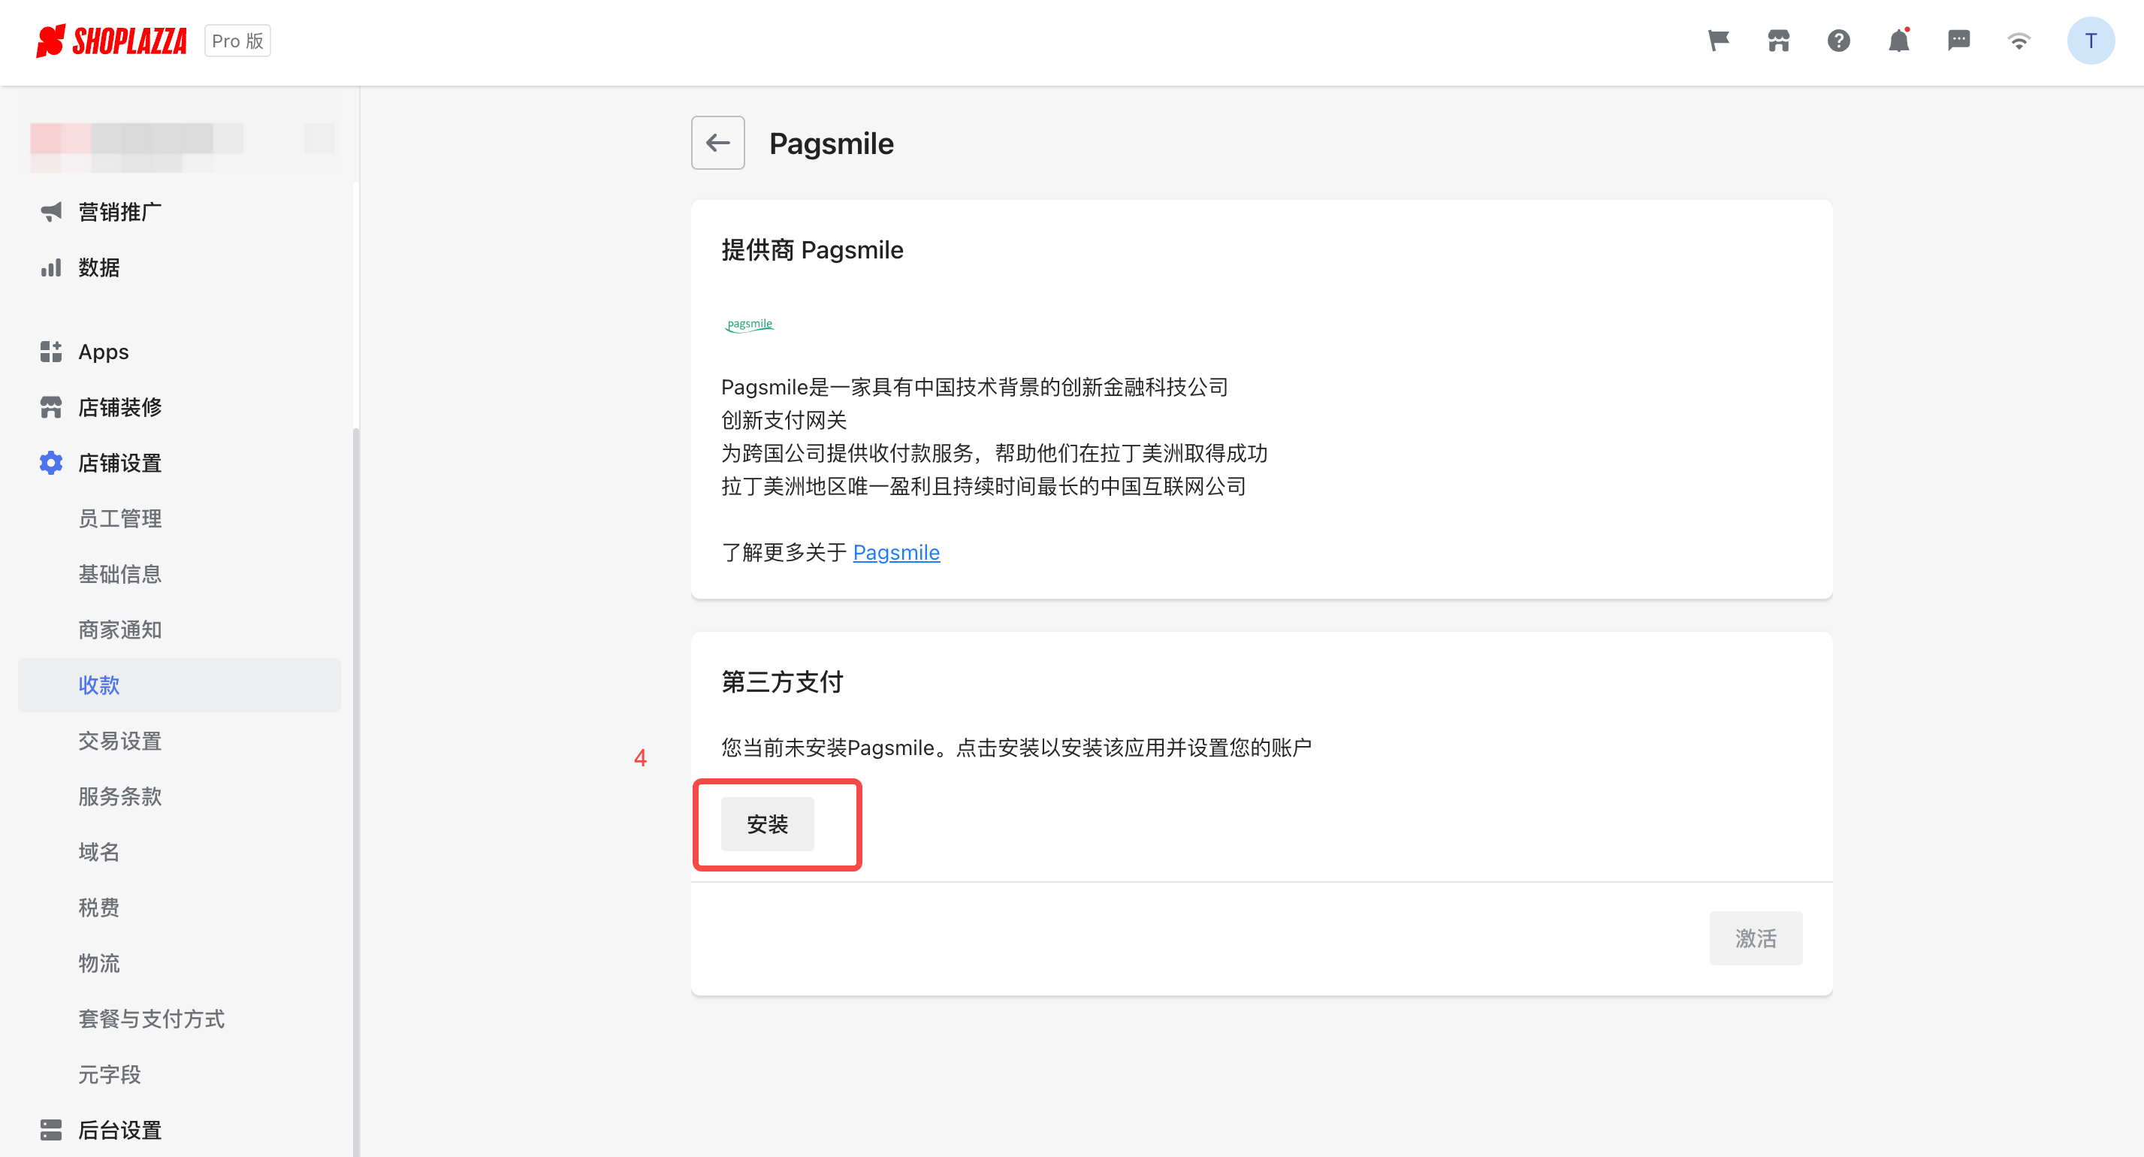Click the text 创新支付网关
The image size is (2144, 1157).
tap(784, 420)
